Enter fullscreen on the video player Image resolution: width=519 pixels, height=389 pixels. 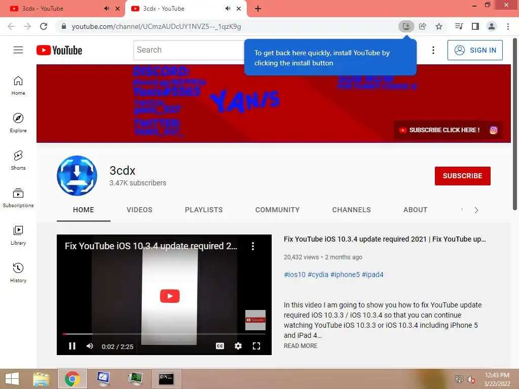(x=256, y=346)
